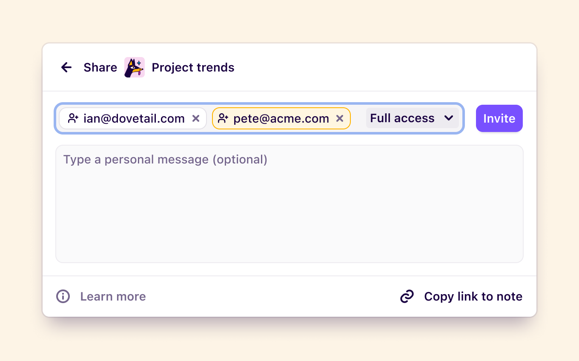Click the info circle icon

click(x=63, y=296)
